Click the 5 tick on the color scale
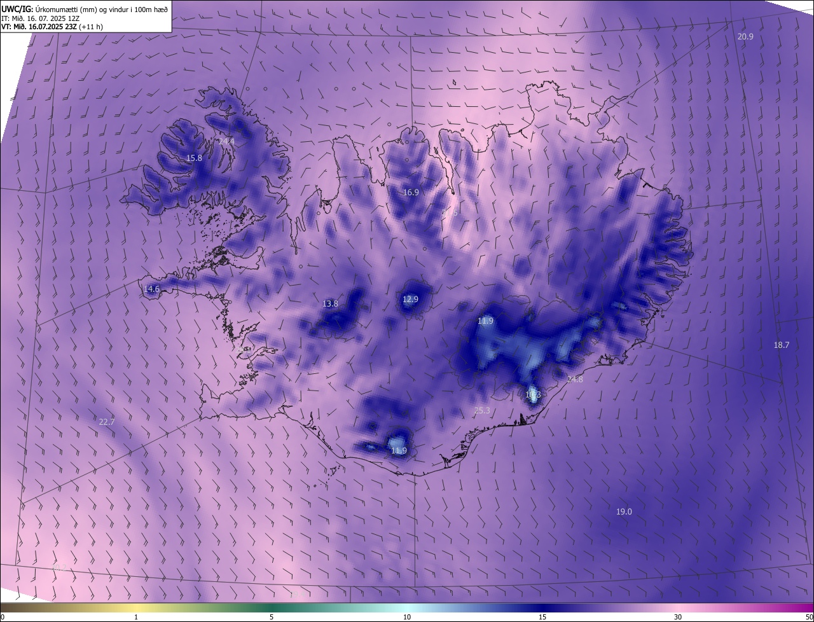The height and width of the screenshot is (622, 814). 272,618
